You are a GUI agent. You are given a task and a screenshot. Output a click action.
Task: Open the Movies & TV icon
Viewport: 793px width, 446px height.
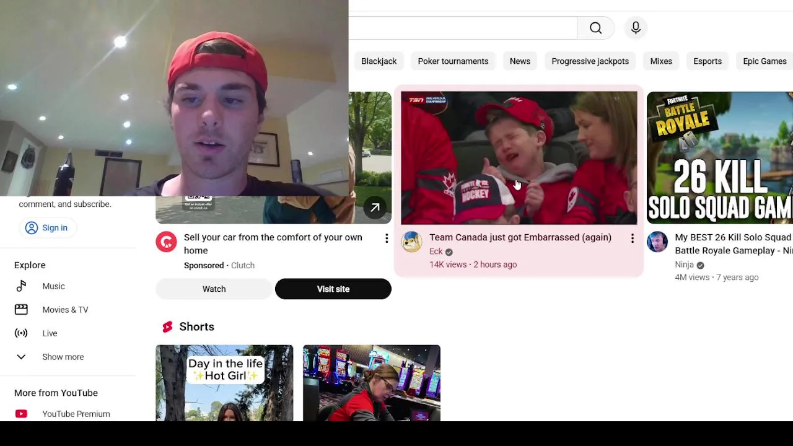(x=21, y=310)
